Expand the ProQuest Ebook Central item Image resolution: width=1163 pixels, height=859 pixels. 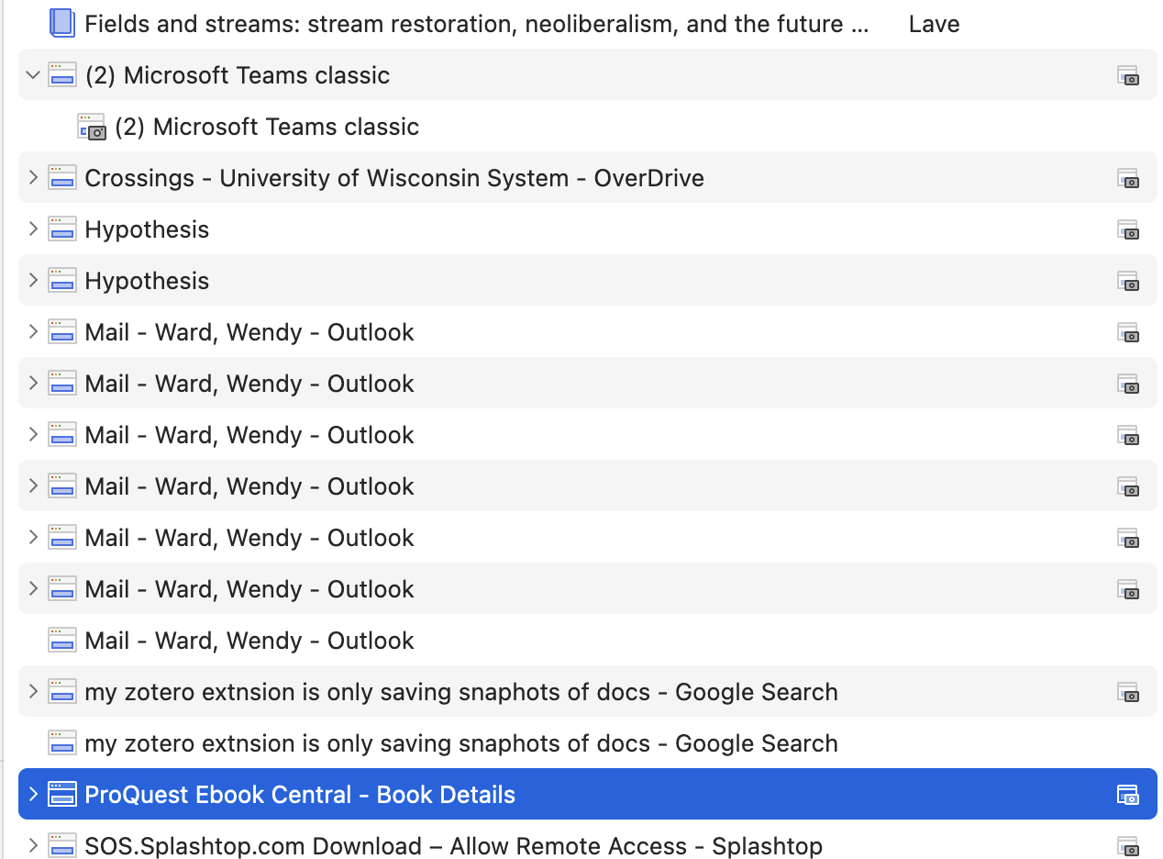pyautogui.click(x=33, y=794)
